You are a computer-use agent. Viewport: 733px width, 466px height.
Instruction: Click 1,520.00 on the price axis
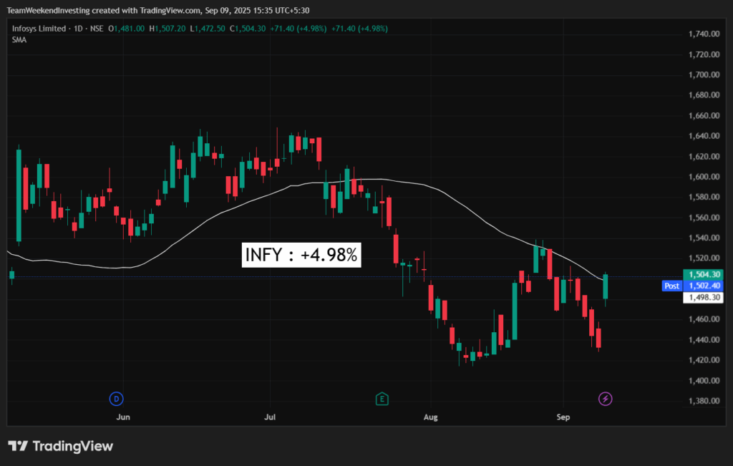click(x=704, y=258)
